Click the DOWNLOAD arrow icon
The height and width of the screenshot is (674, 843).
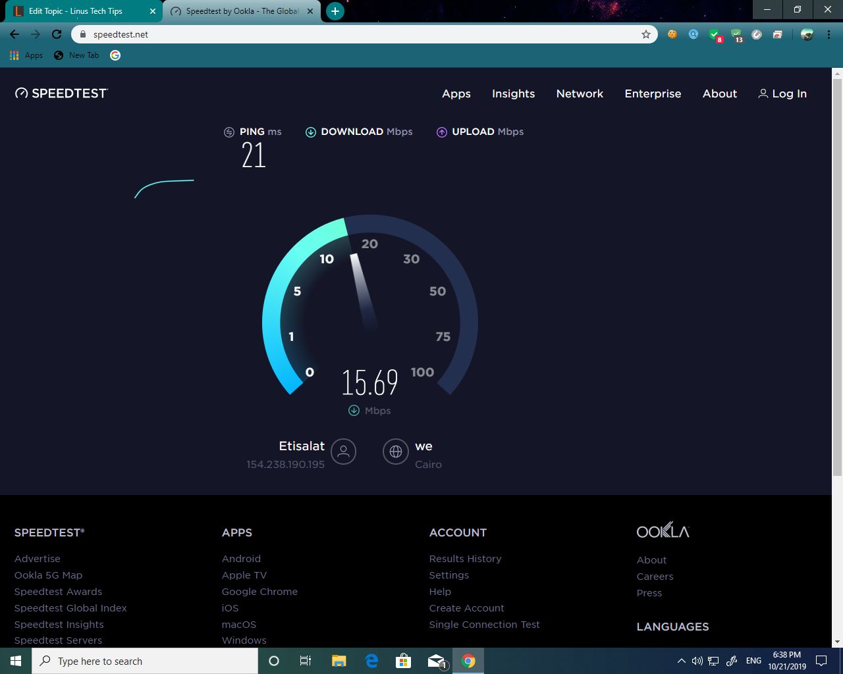[x=310, y=132]
